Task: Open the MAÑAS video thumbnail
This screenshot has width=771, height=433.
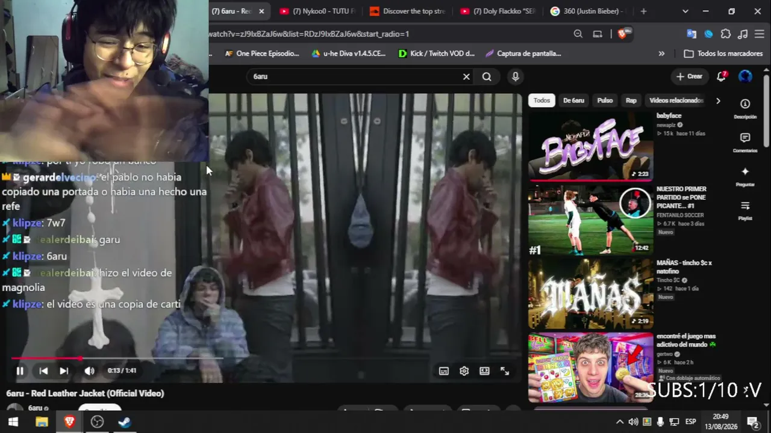Action: click(x=591, y=293)
